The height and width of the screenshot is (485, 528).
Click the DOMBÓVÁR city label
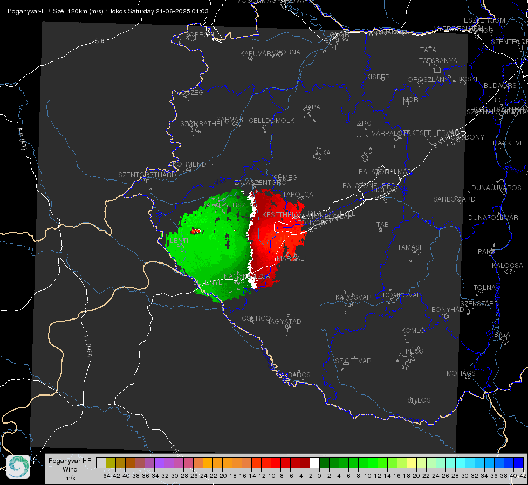[402, 295]
